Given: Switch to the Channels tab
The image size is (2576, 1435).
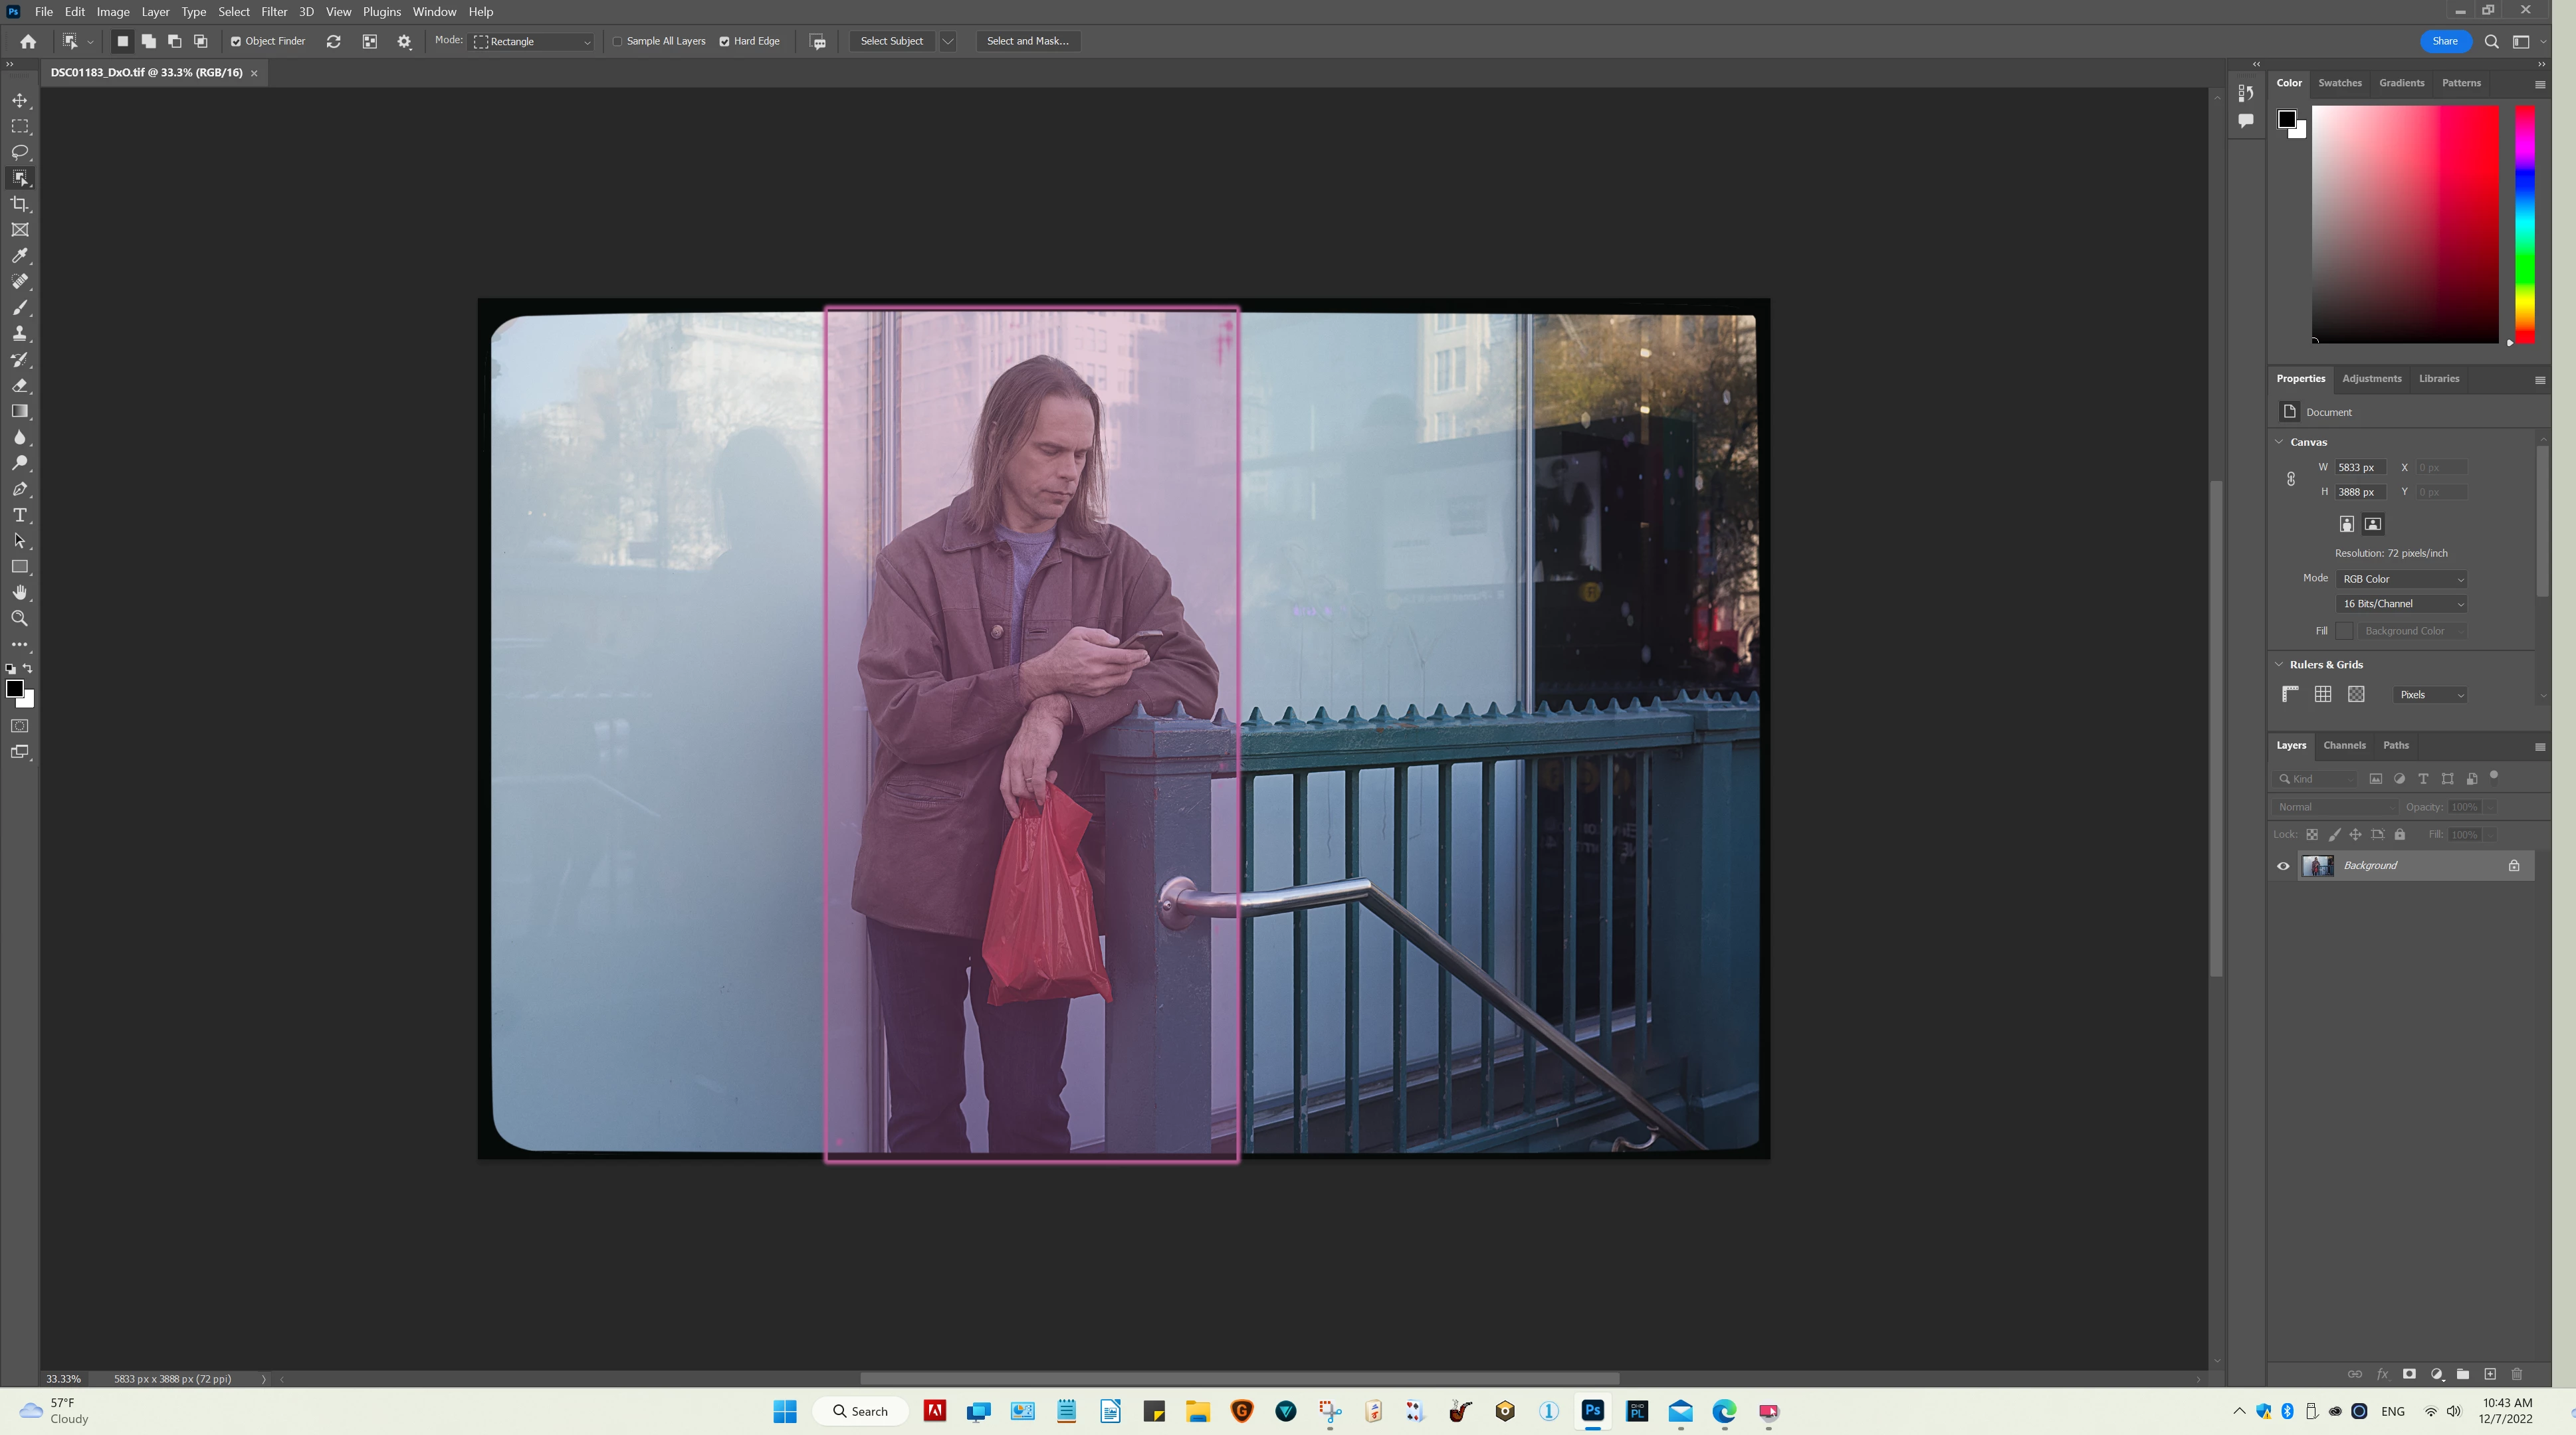Looking at the screenshot, I should [2344, 745].
